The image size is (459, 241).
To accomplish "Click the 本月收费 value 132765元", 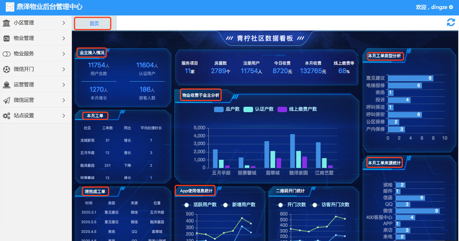I will [x=313, y=71].
